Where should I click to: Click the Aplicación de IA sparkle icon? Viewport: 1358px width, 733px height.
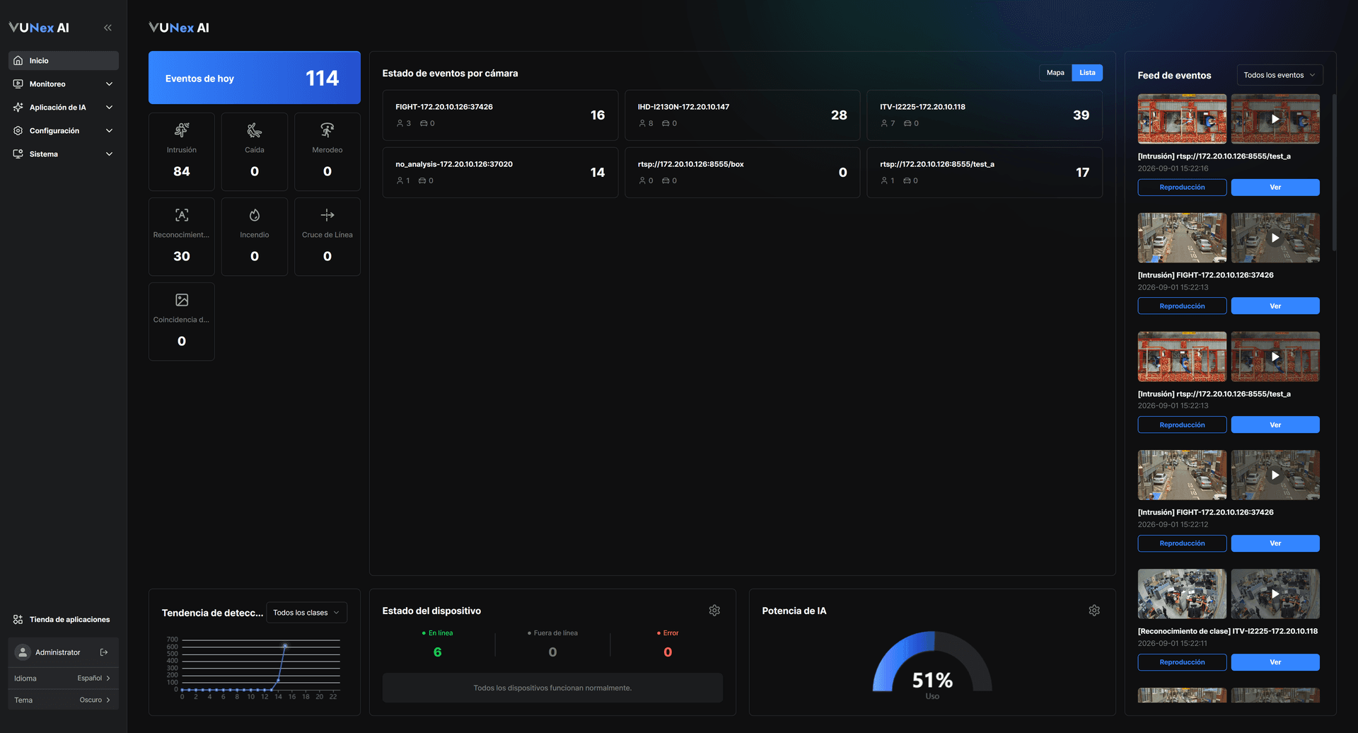(x=18, y=108)
